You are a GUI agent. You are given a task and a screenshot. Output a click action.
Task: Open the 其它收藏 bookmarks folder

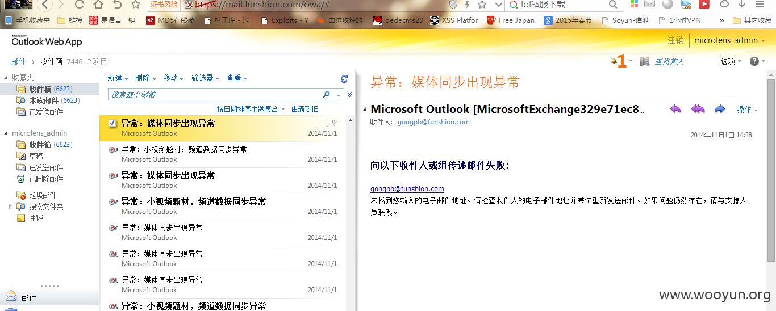click(x=752, y=20)
